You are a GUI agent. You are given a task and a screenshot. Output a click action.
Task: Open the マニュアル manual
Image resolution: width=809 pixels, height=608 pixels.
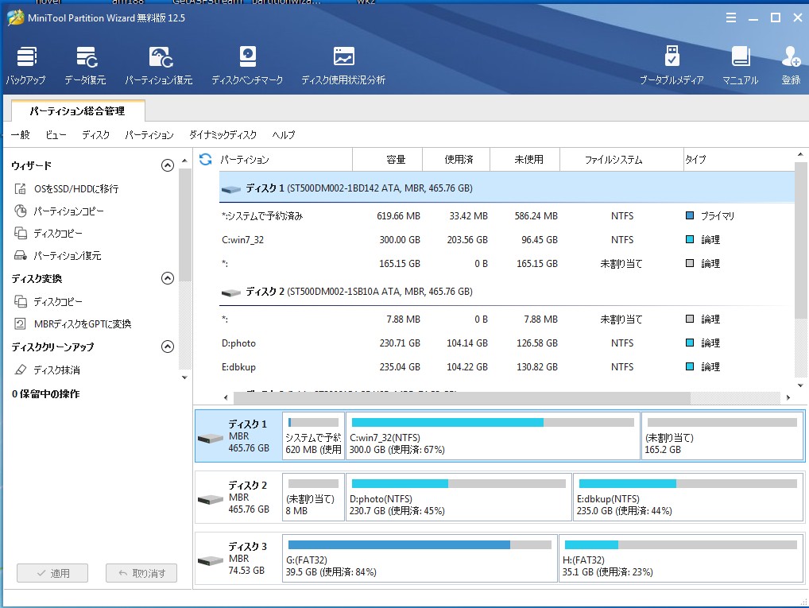coord(741,65)
